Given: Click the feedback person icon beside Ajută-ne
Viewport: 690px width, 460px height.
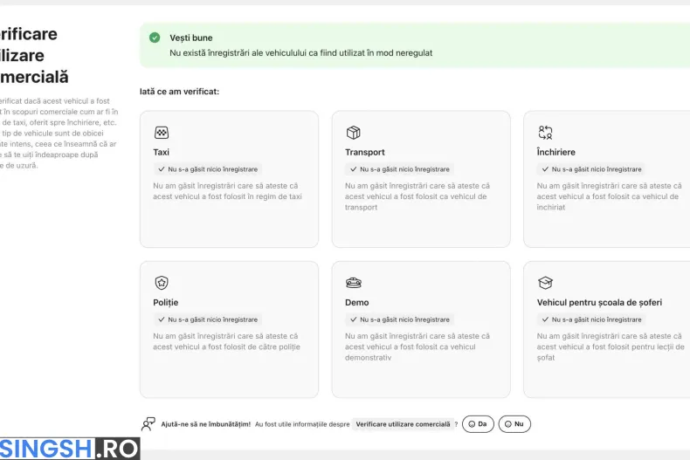Looking at the screenshot, I should coord(148,424).
